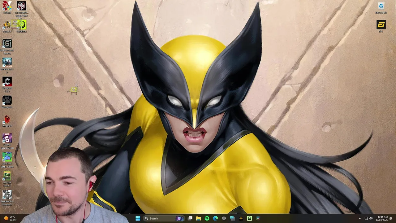Viewport: 396px width, 223px height.
Task: Select the Conquest Dark desktop shortcut
Action: (7, 85)
